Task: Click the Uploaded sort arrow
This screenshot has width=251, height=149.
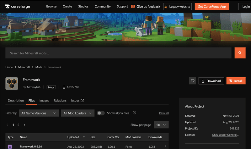Action: (x=84, y=137)
